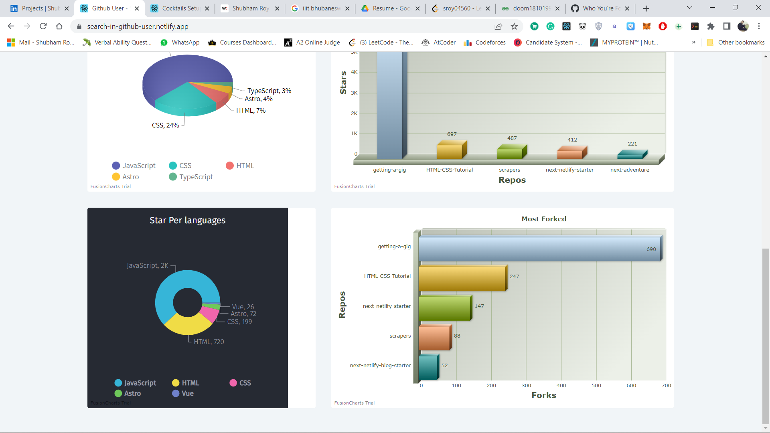Expand the hidden bookmarks chevron

(x=693, y=42)
